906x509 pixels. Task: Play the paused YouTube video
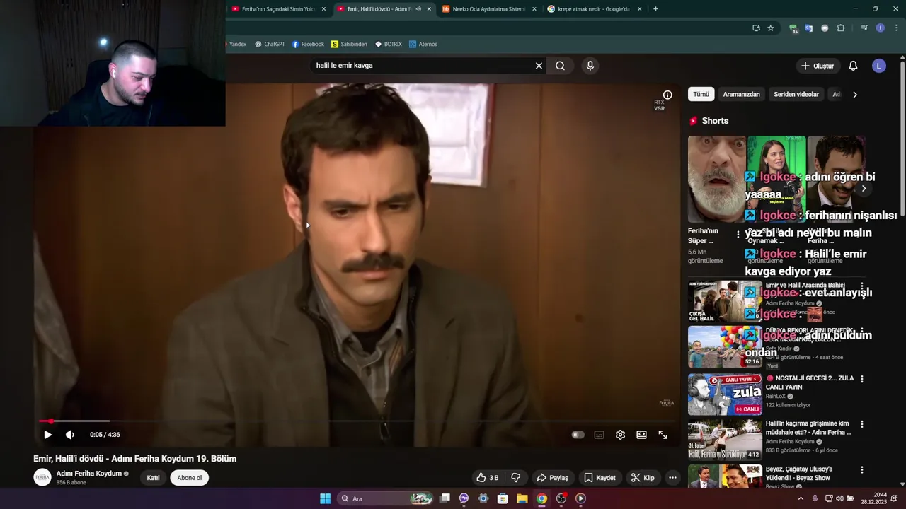point(47,435)
